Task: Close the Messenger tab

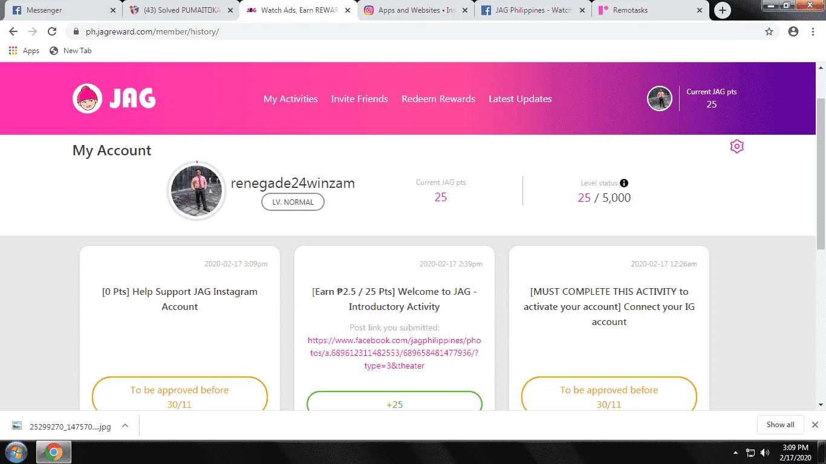Action: tap(112, 10)
